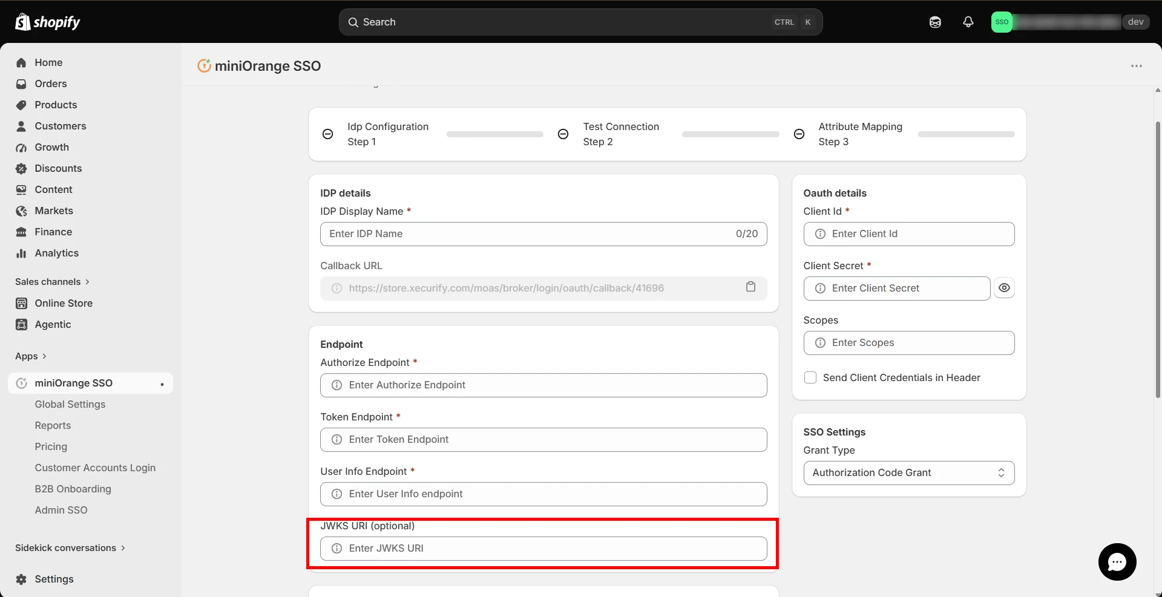Click the Scopes input field
This screenshot has width=1162, height=597.
coord(908,343)
